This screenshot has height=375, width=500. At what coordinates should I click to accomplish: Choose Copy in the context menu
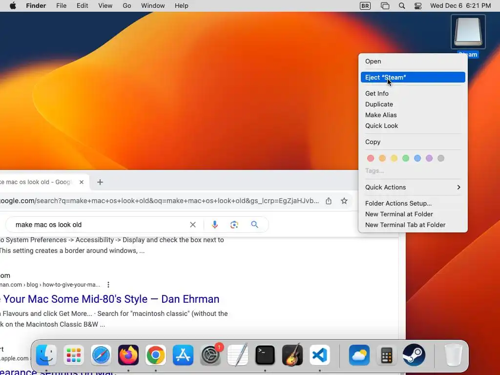(x=413, y=142)
